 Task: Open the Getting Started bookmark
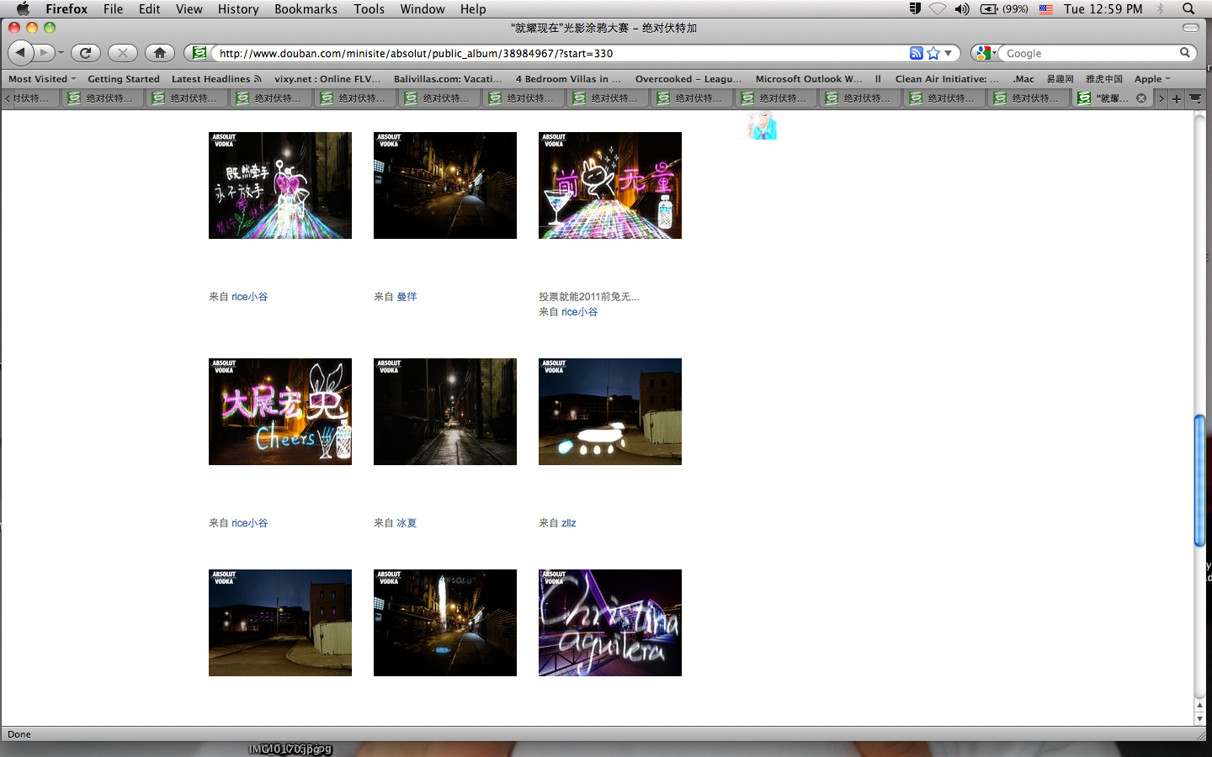(x=124, y=79)
